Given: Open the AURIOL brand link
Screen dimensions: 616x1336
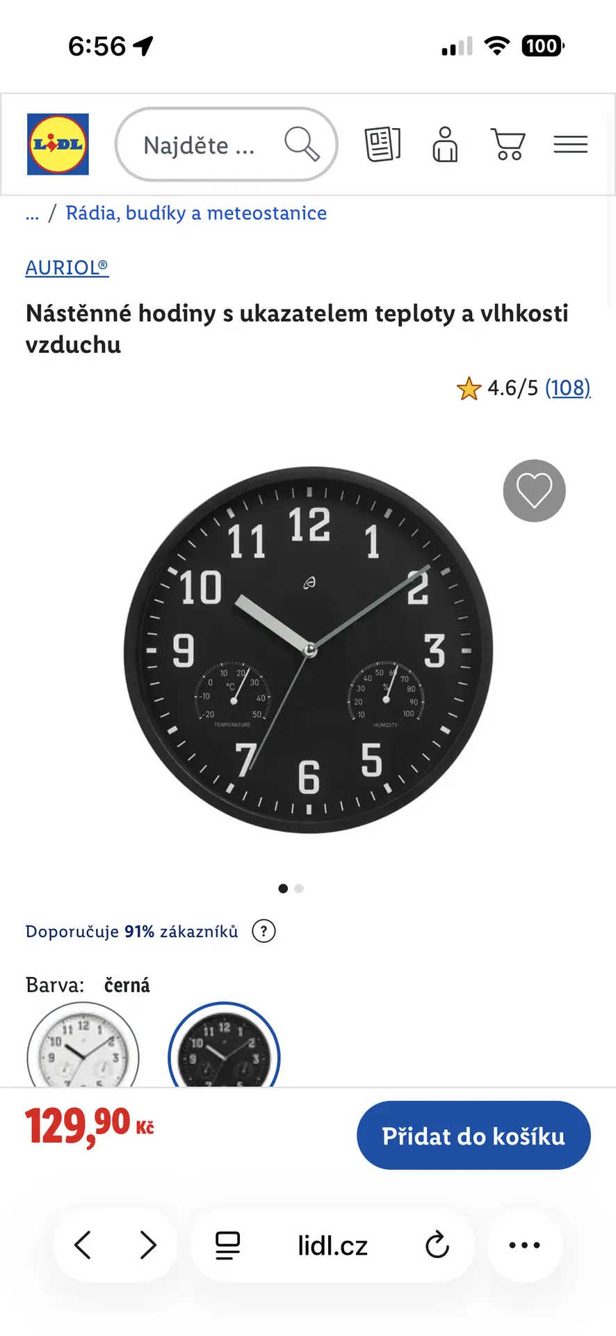Looking at the screenshot, I should (x=67, y=267).
